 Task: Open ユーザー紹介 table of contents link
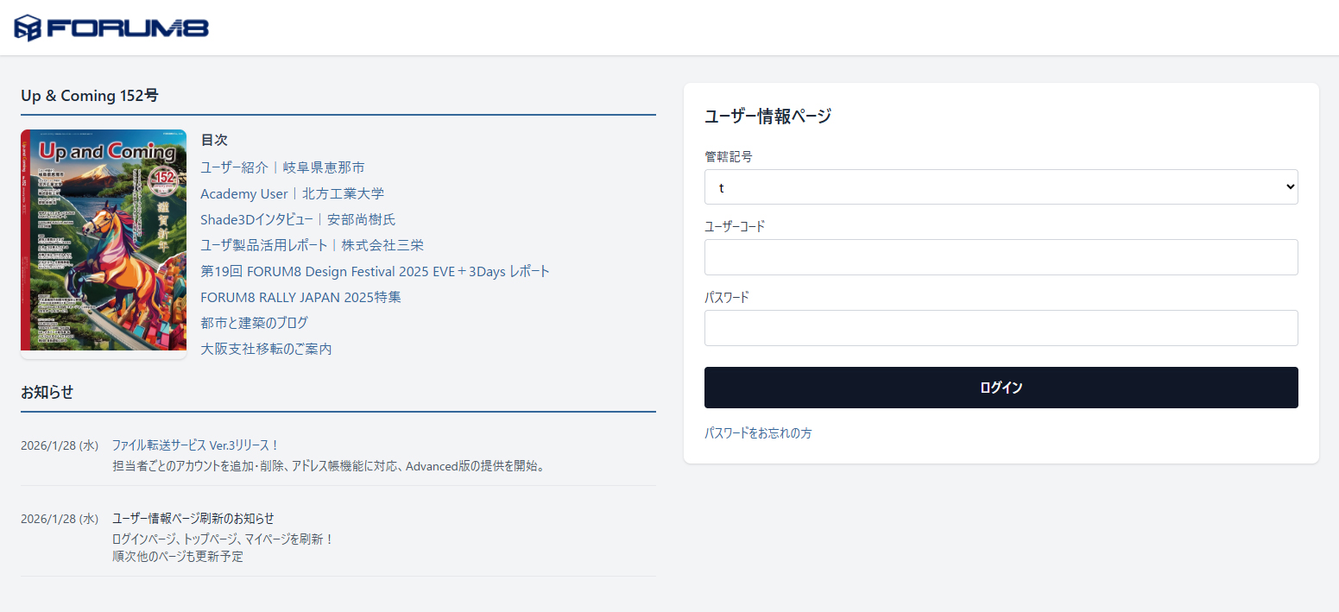coord(234,167)
